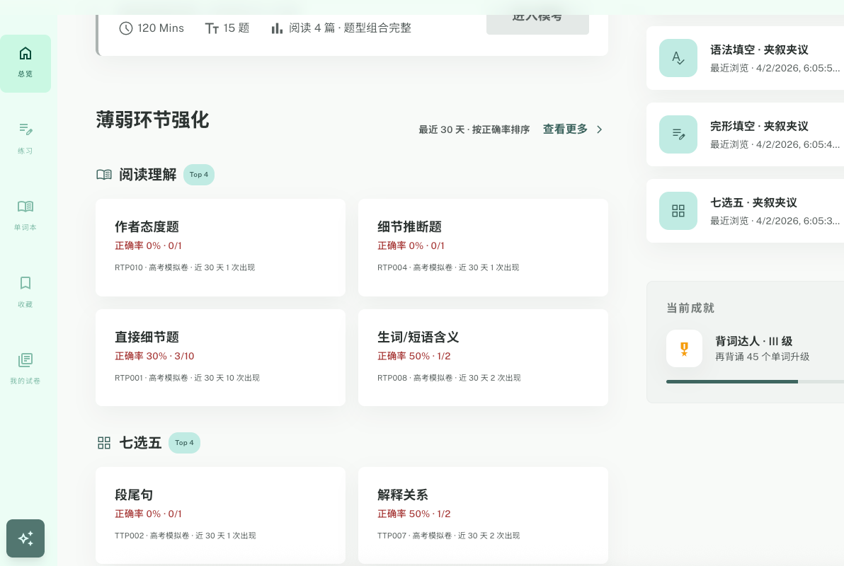Screen dimensions: 844x566
Task: Click the 最近浏览 timestamp under 七选五 · 夹叙夹议
Action: 775,221
